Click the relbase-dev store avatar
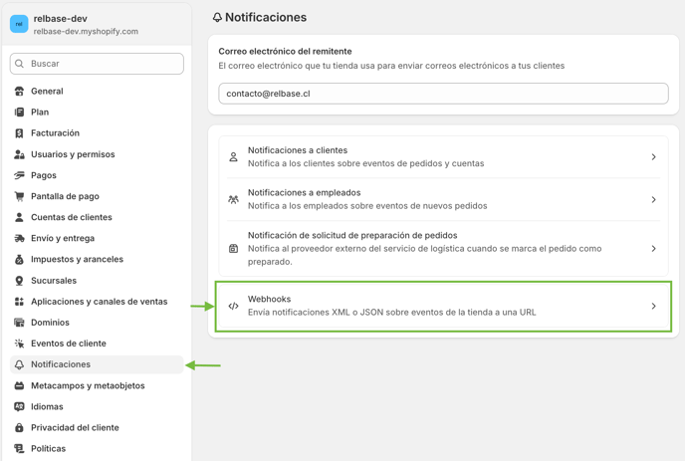The image size is (685, 461). [x=19, y=24]
